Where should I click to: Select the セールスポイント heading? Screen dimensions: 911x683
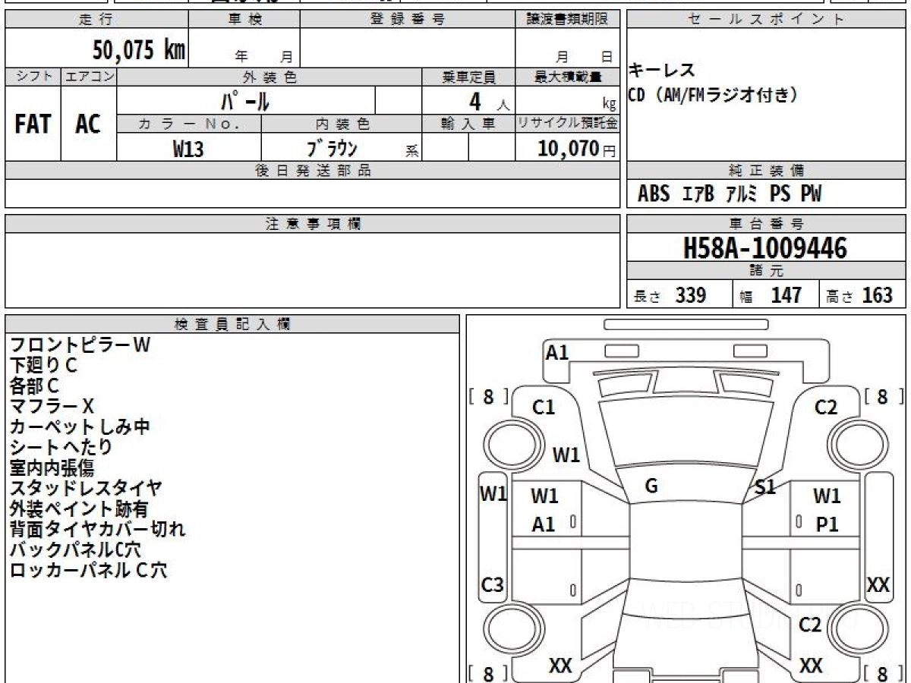pyautogui.click(x=766, y=20)
